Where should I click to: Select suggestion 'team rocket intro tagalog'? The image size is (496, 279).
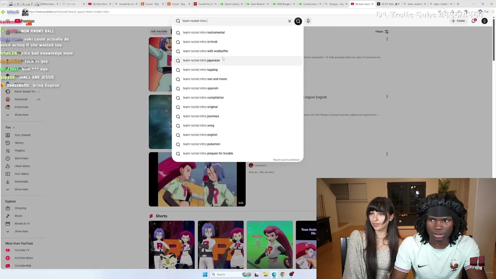238,70
